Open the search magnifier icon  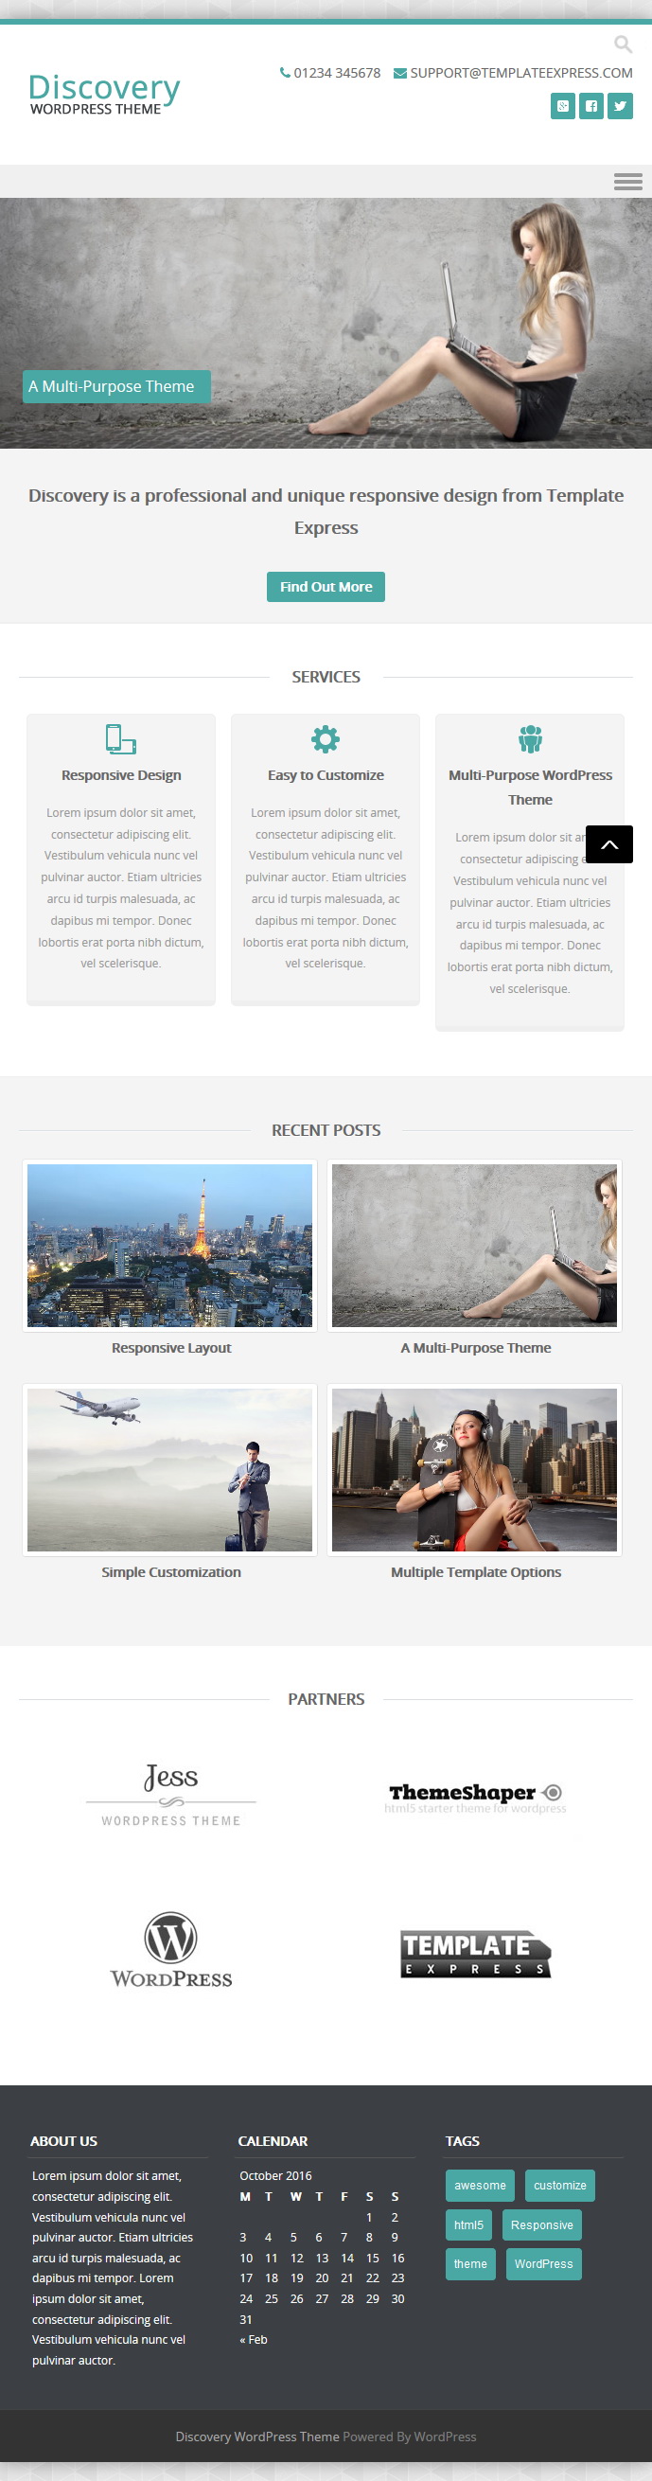click(x=623, y=44)
